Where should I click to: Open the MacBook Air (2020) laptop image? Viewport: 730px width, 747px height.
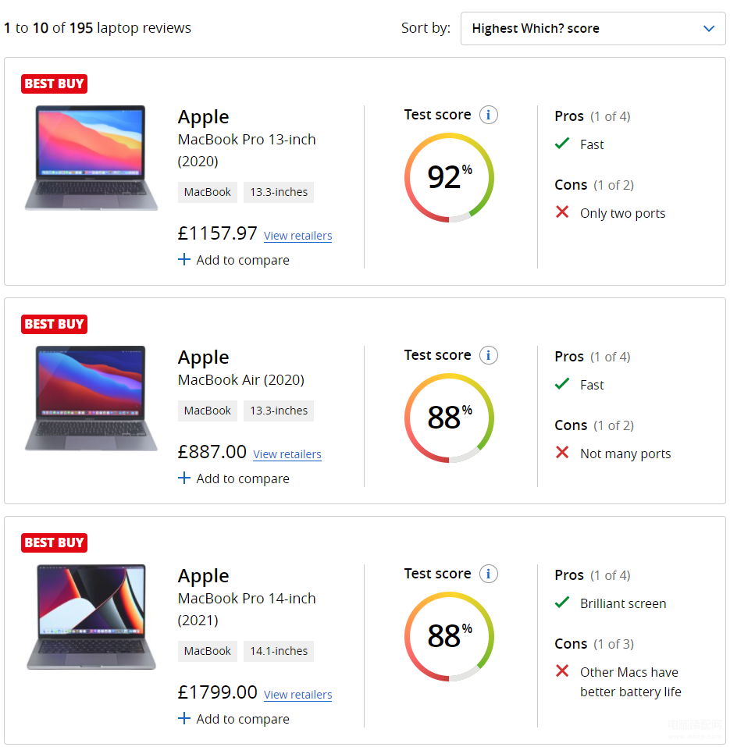point(91,398)
